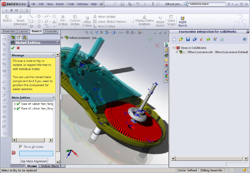
Task: Open the FeatureManager design tree tab
Action: 13,38
